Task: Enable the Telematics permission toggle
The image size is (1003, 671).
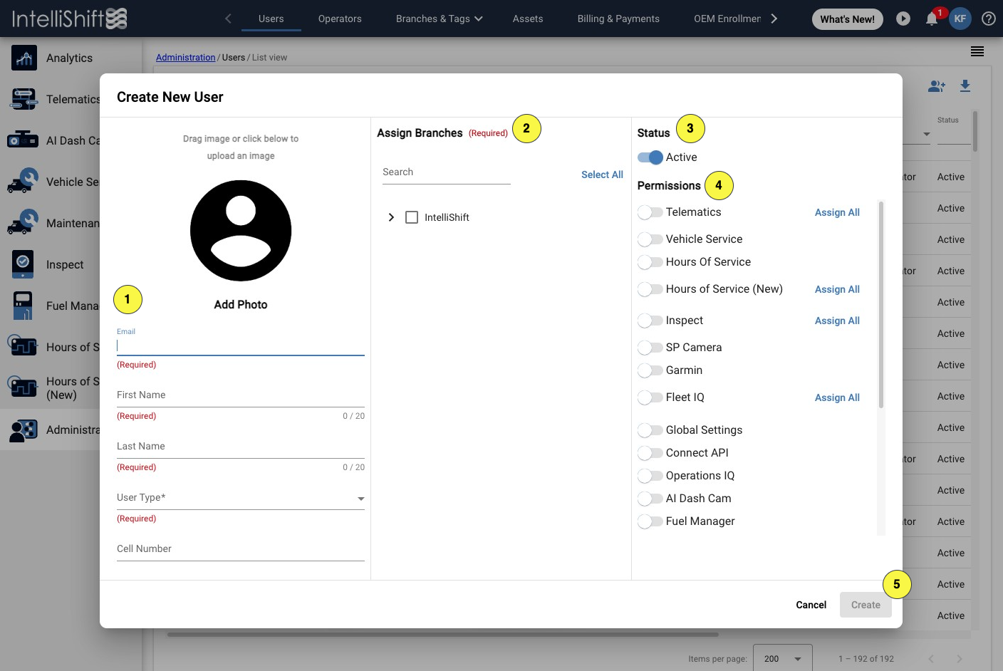Action: pyautogui.click(x=650, y=212)
